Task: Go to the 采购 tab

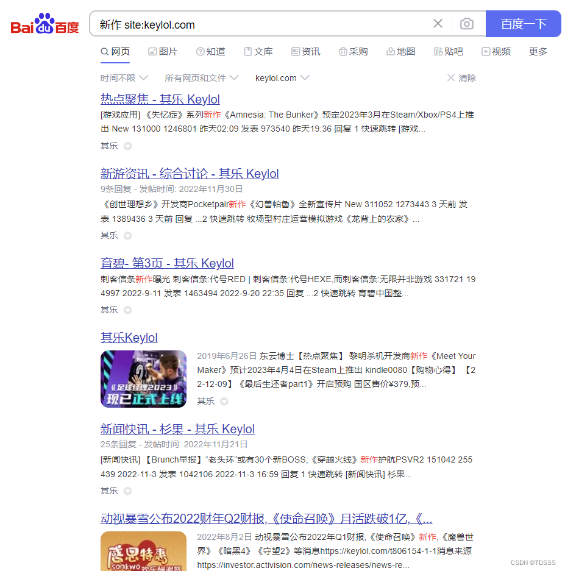Action: [354, 52]
